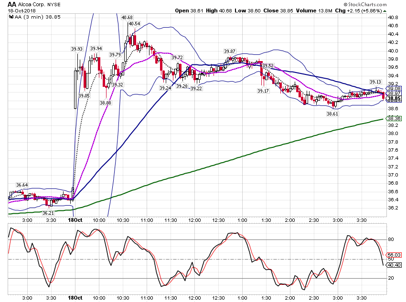The image size is (406, 302).
Task: Select the bold 38.85 last-price axis tag
Action: point(394,98)
